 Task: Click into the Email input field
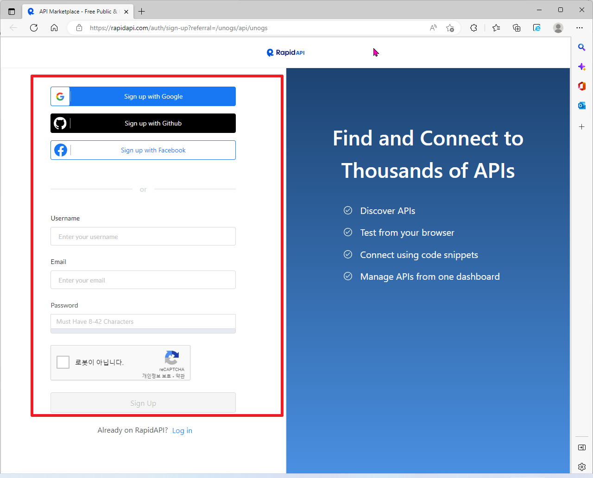[143, 280]
